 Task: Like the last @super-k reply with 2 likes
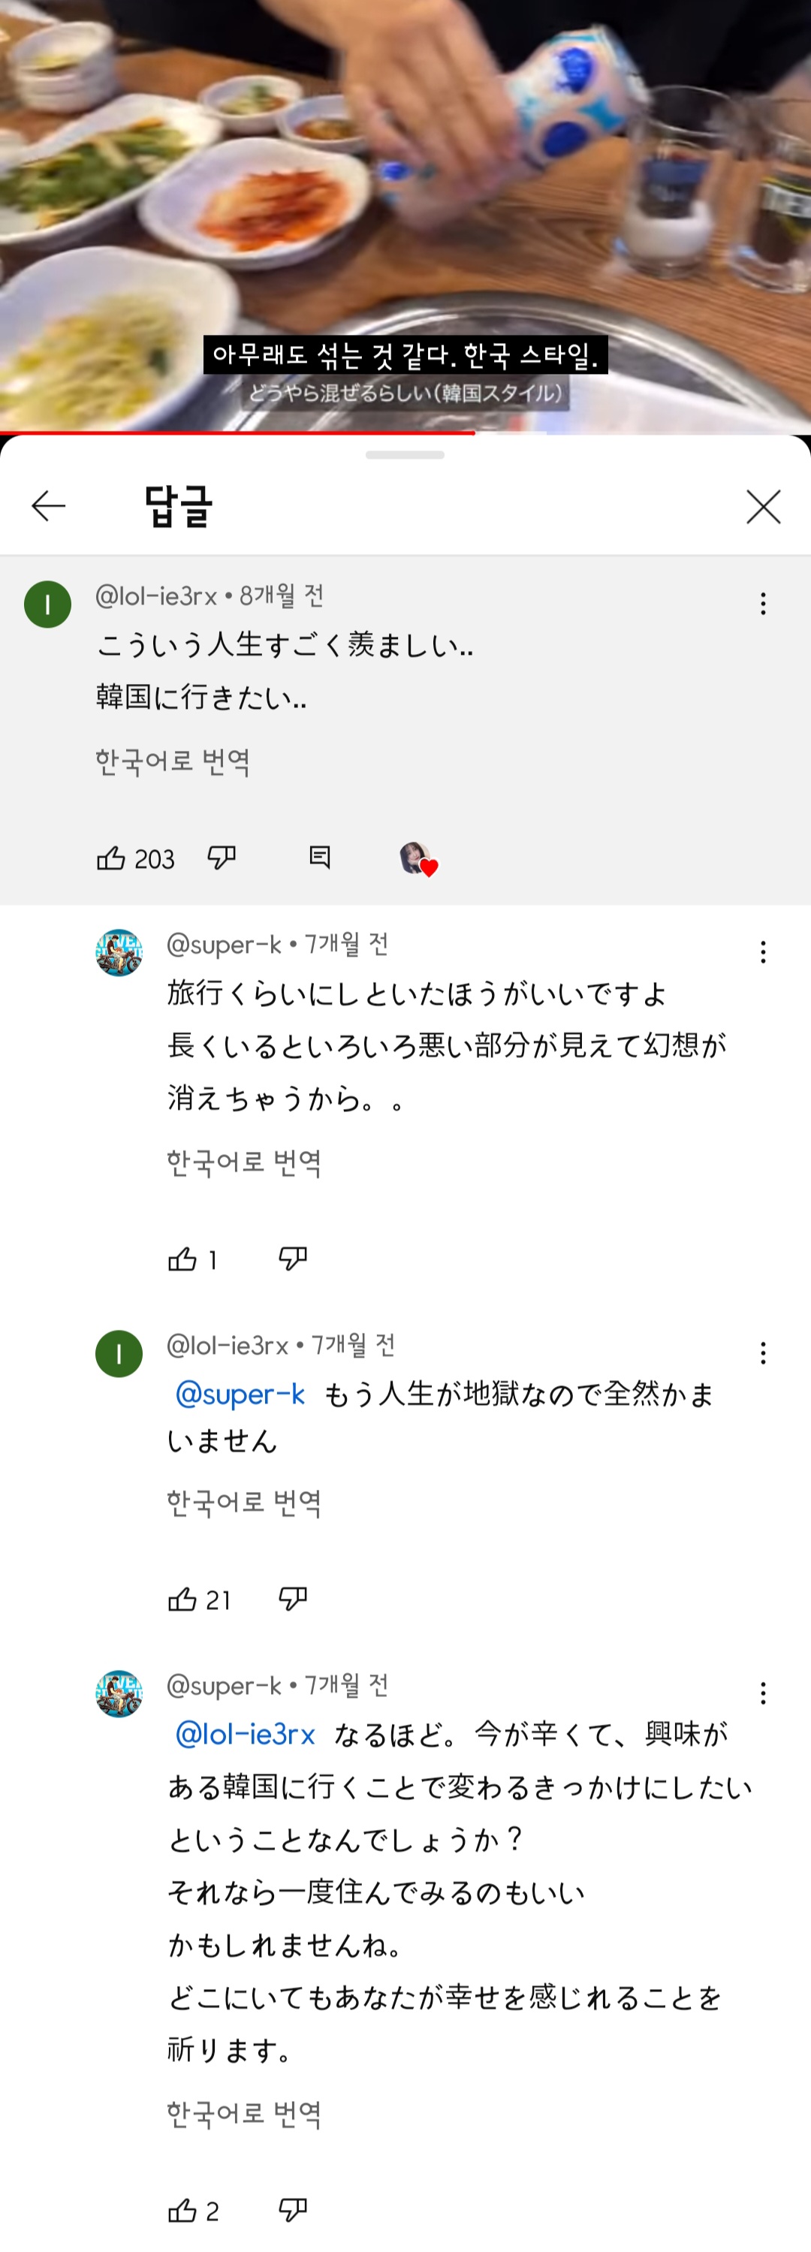(x=182, y=2211)
